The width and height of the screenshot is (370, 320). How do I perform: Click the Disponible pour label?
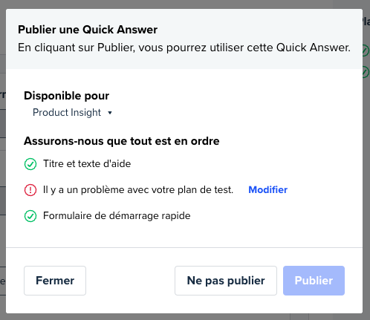pyautogui.click(x=66, y=96)
